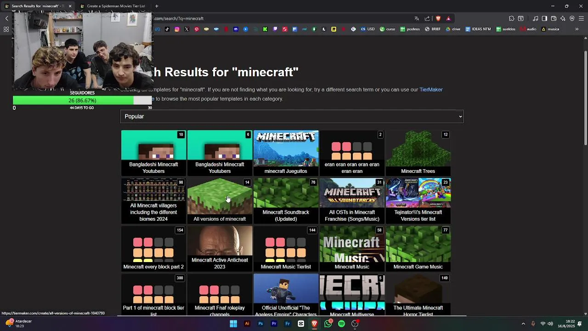Open the drive bookmark
The width and height of the screenshot is (588, 331).
coord(453,29)
